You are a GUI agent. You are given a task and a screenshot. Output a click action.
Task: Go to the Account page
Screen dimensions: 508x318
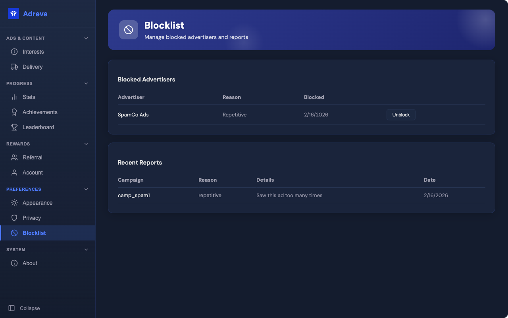point(33,173)
